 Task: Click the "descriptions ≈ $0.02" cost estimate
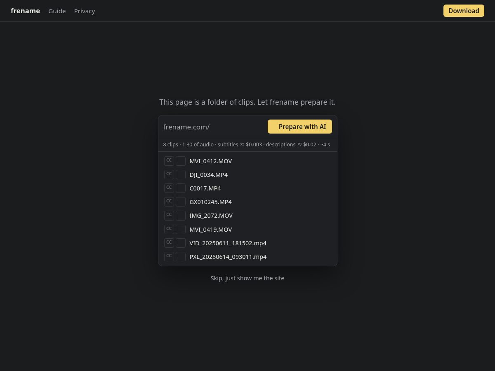[291, 145]
